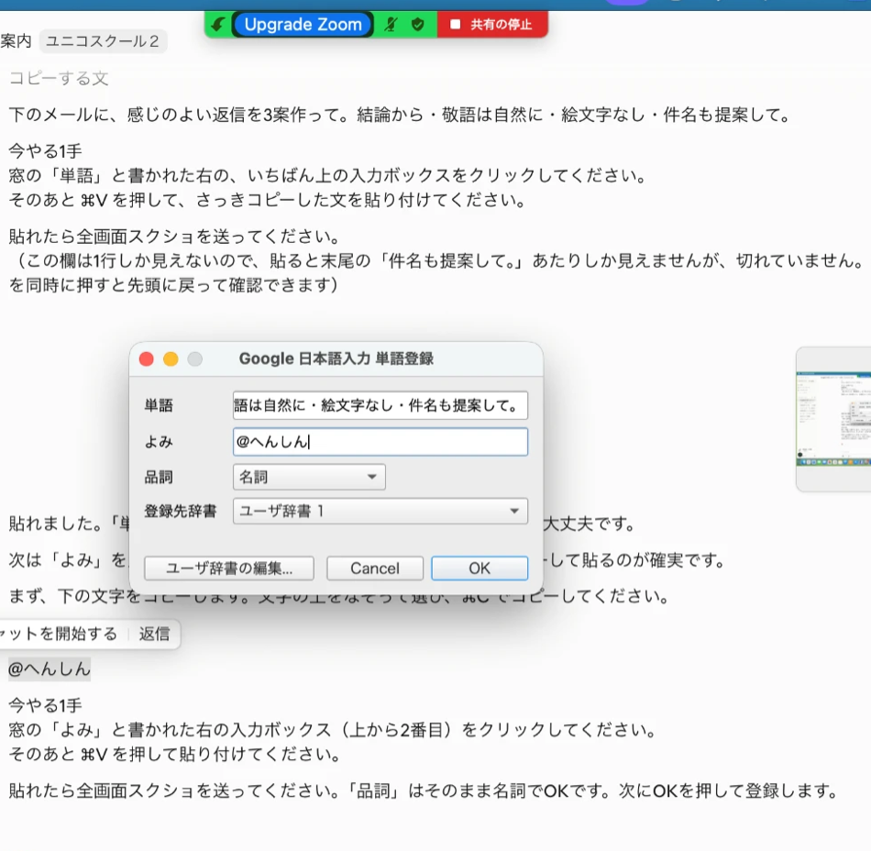
Task: Click the line starting 下のメールに、感じのよい返信
Action: [400, 115]
